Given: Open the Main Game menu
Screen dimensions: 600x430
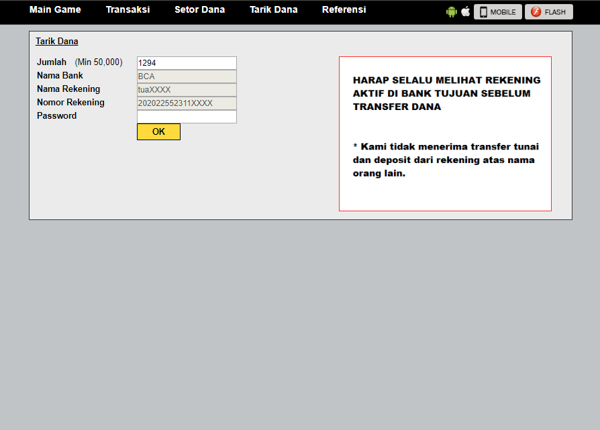Looking at the screenshot, I should click(x=55, y=9).
